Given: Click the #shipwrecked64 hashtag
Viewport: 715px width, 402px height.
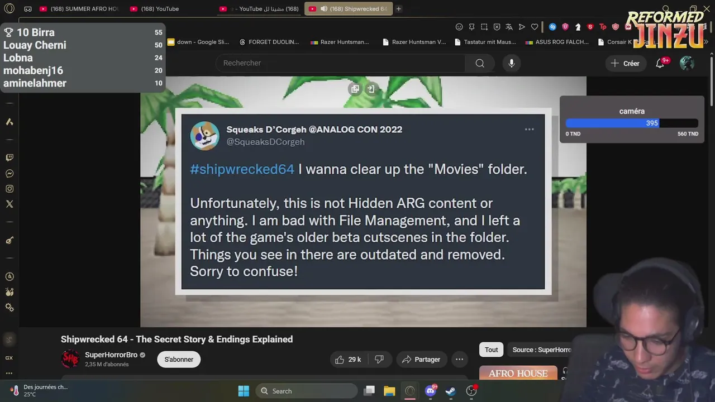Looking at the screenshot, I should [x=242, y=169].
